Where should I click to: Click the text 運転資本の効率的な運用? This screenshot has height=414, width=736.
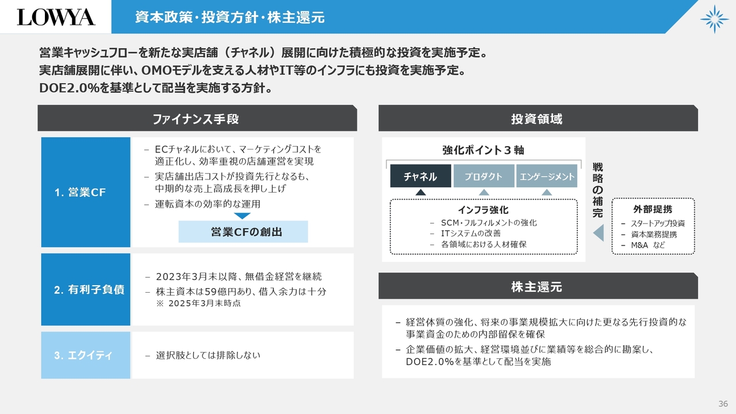pyautogui.click(x=208, y=204)
